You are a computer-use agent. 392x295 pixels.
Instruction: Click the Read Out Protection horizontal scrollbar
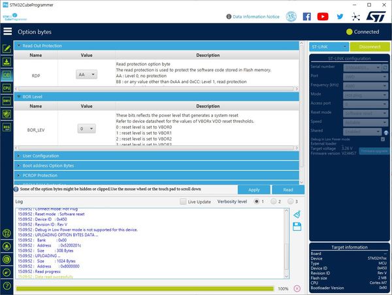157,89
